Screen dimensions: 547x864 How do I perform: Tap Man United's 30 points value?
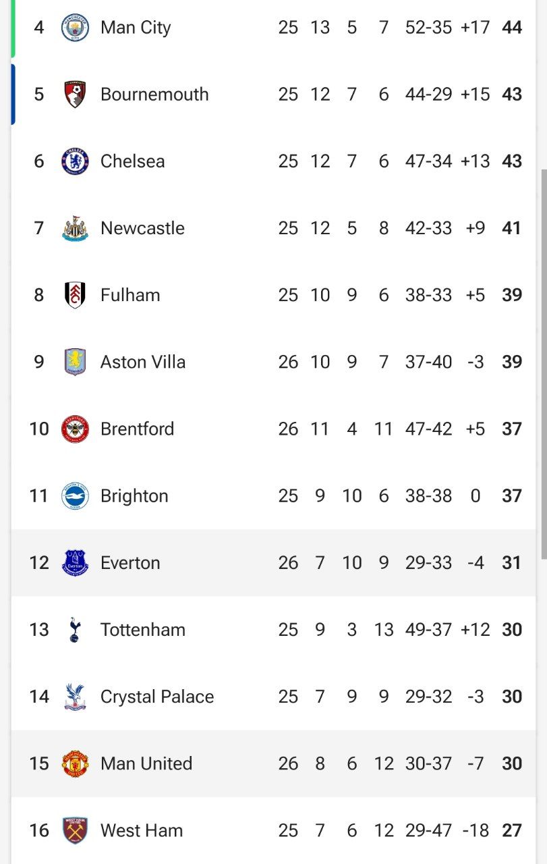pyautogui.click(x=512, y=763)
